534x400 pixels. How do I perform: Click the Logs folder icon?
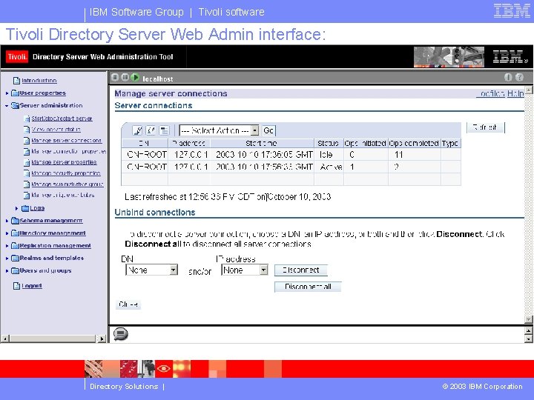click(x=25, y=208)
